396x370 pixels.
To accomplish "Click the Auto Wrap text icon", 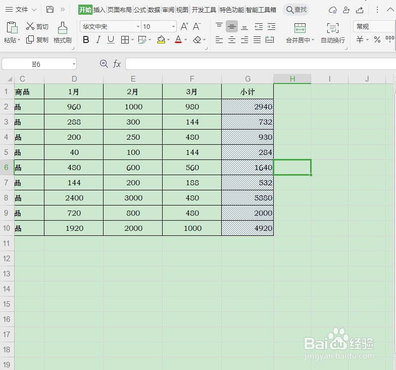I will click(x=332, y=28).
